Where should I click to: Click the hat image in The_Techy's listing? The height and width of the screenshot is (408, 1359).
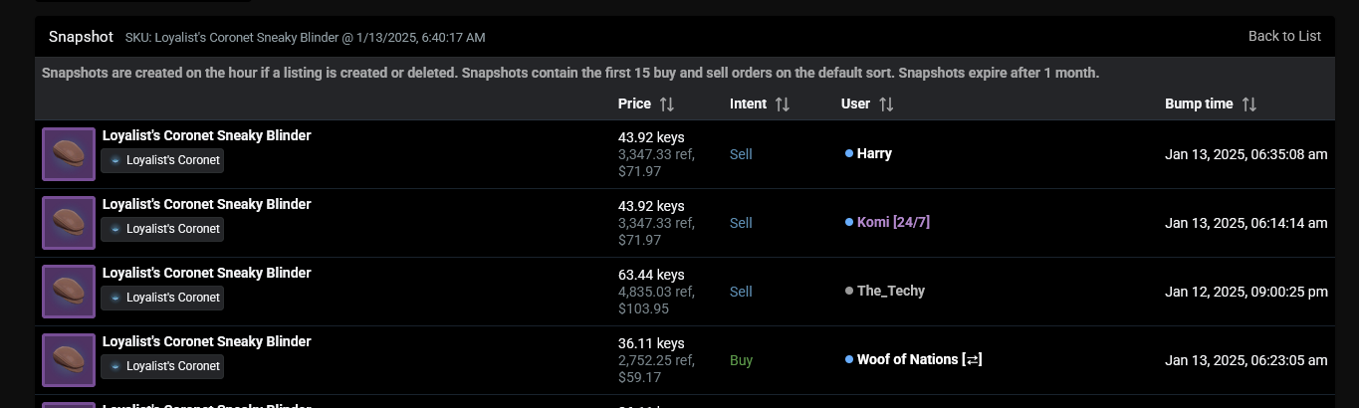click(x=69, y=292)
